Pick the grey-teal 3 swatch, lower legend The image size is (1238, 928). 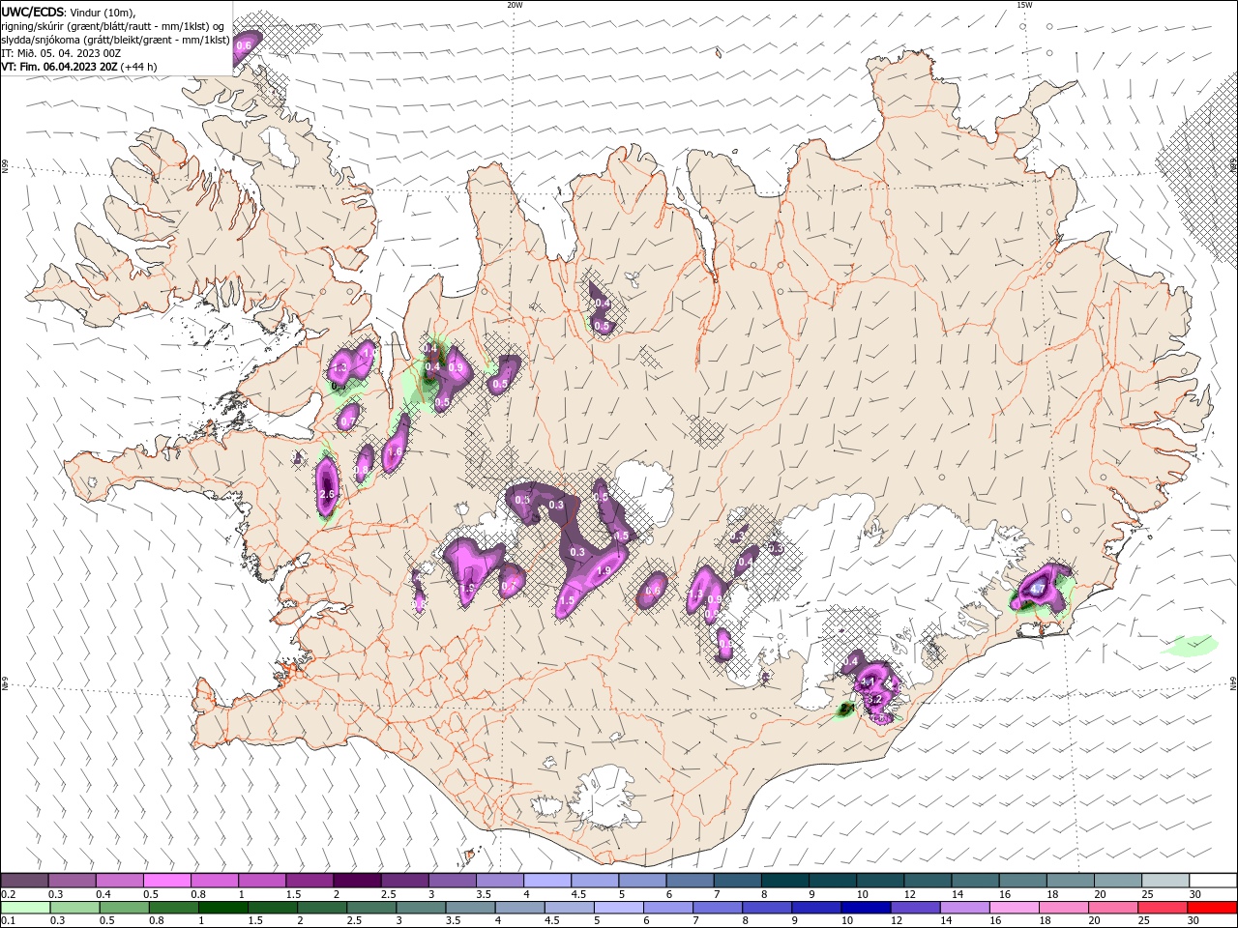[x=422, y=908]
